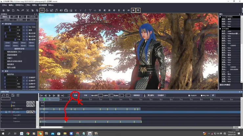Step to next frame
The height and width of the screenshot is (136, 243).
pyautogui.click(x=54, y=95)
